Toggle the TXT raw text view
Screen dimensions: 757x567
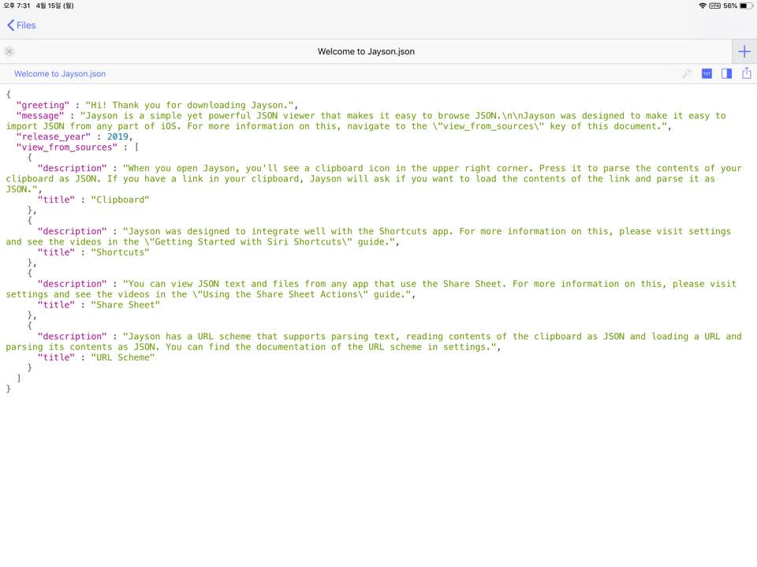tap(707, 73)
